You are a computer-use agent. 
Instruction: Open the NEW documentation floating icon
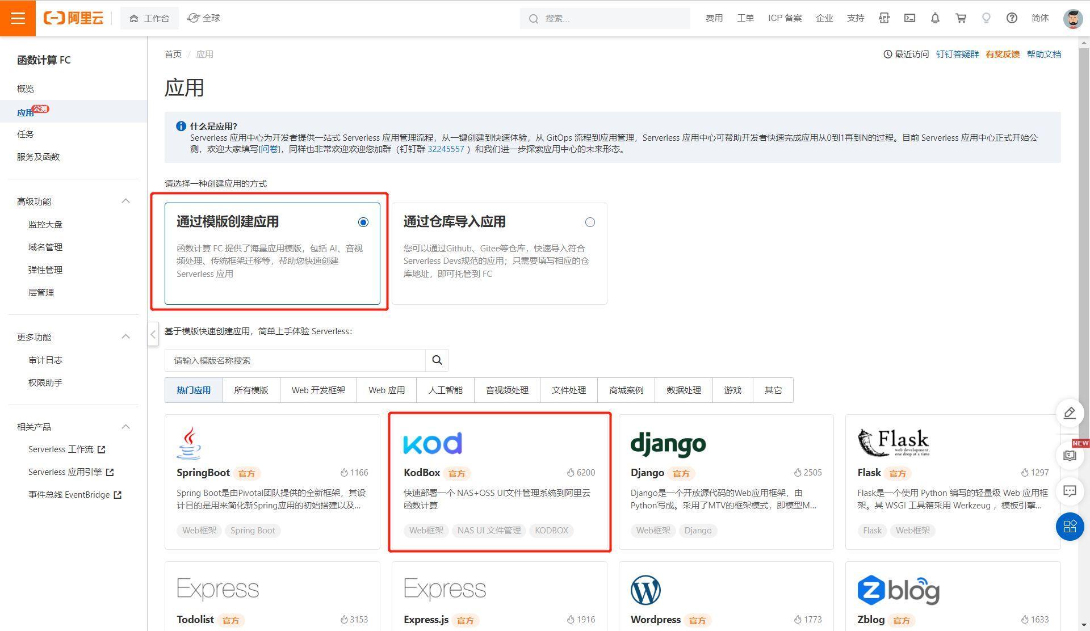pyautogui.click(x=1070, y=455)
